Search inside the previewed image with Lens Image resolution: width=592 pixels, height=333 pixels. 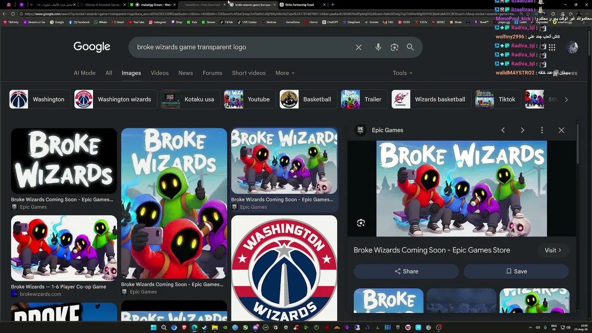361,223
